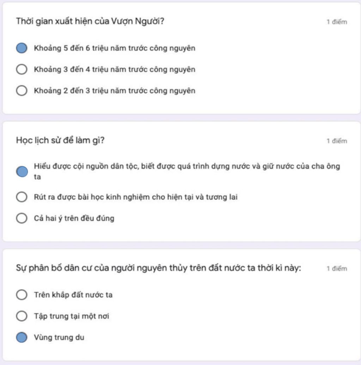Click the question title 'Thời gian xuất hiện của Vượn Người?'
361x365 pixels.
90,22
